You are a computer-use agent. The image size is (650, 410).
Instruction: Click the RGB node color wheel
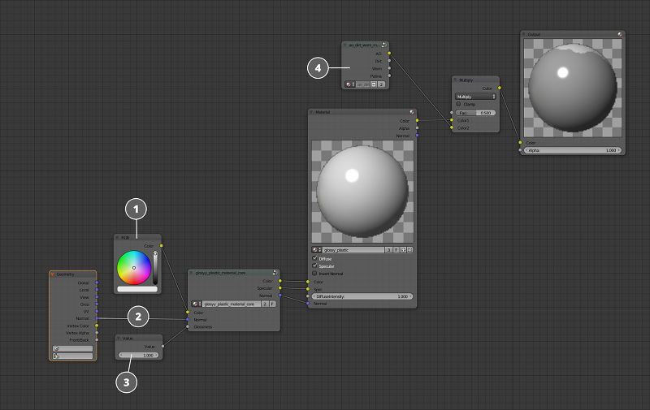click(x=134, y=267)
